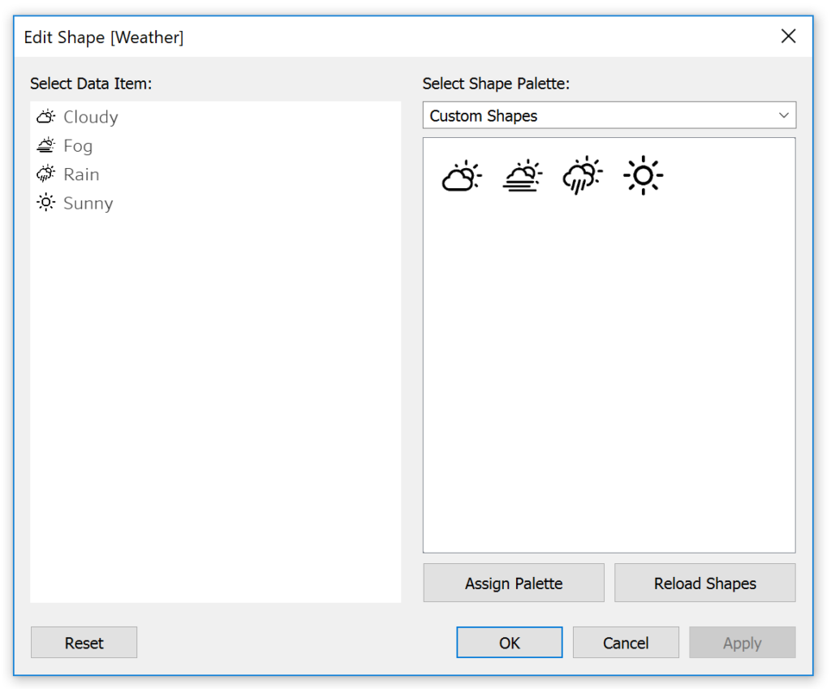
Task: Click the Reload Shapes button
Action: (x=705, y=583)
